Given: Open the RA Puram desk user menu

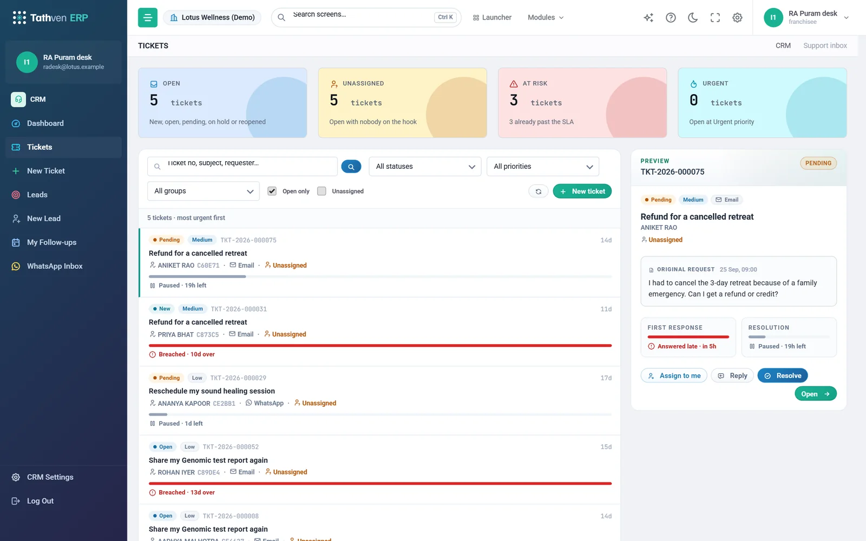Looking at the screenshot, I should point(806,17).
